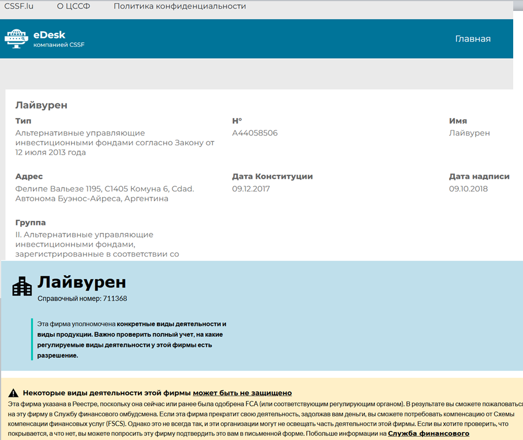Click the Группа heading
This screenshot has height=440, width=523.
pos(31,223)
